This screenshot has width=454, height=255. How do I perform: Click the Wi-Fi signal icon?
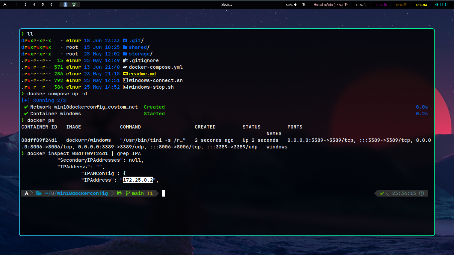click(346, 5)
